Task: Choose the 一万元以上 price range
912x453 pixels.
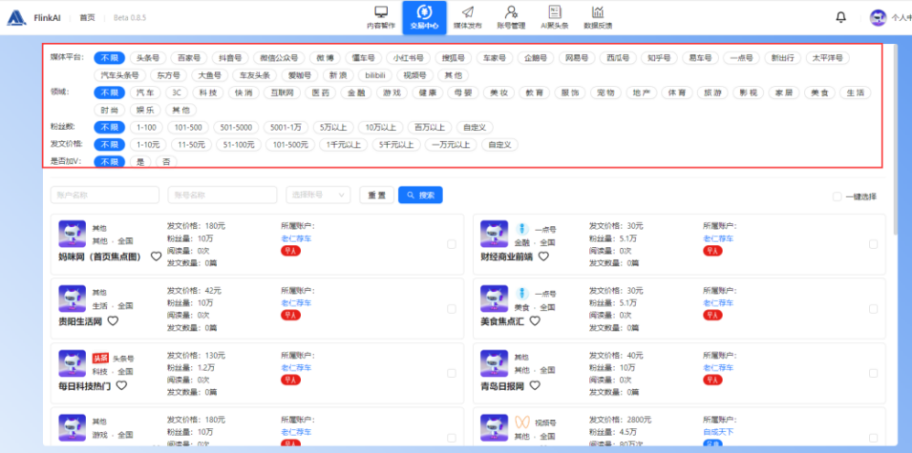Action: [451, 145]
